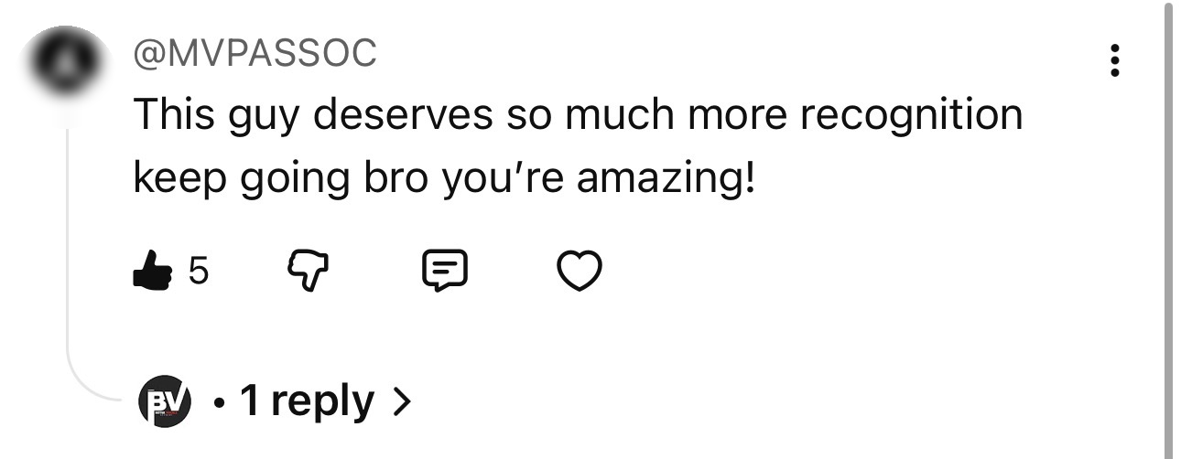
Task: Click the reply speech bubble icon
Action: point(444,272)
